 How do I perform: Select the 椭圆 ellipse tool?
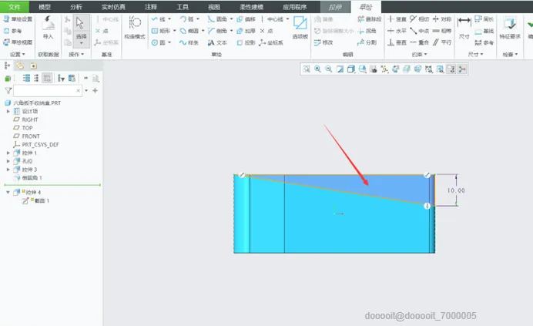(189, 31)
